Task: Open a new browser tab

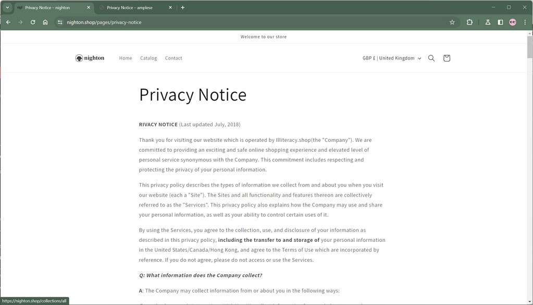Action: pos(182,8)
